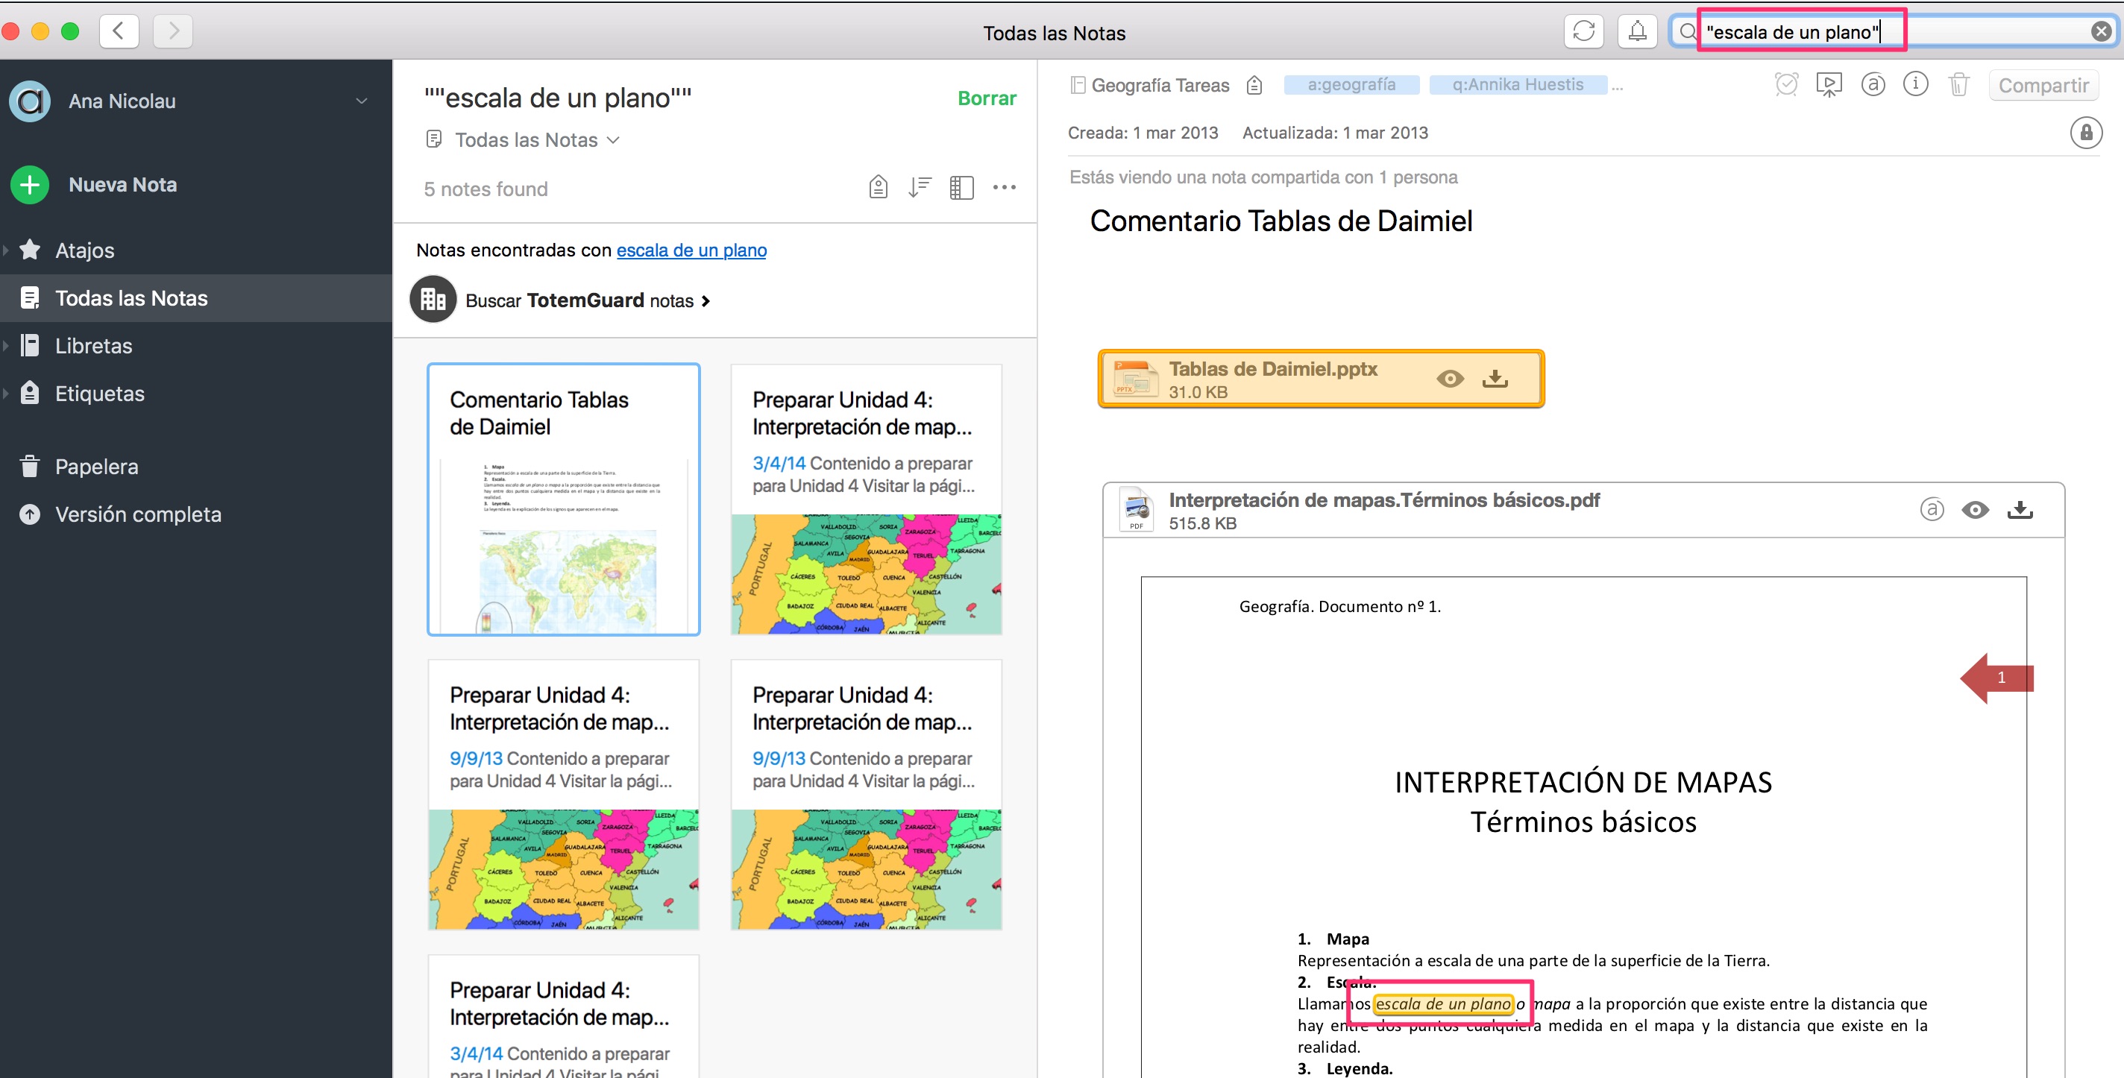Open the 3/4/14 Preparar Unidad 4 card, top right
This screenshot has width=2124, height=1078.
click(x=866, y=499)
